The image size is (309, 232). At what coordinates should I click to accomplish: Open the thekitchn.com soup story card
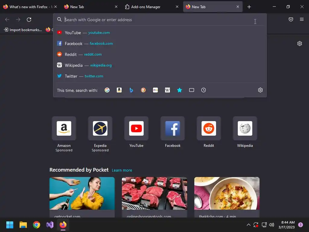227,197
